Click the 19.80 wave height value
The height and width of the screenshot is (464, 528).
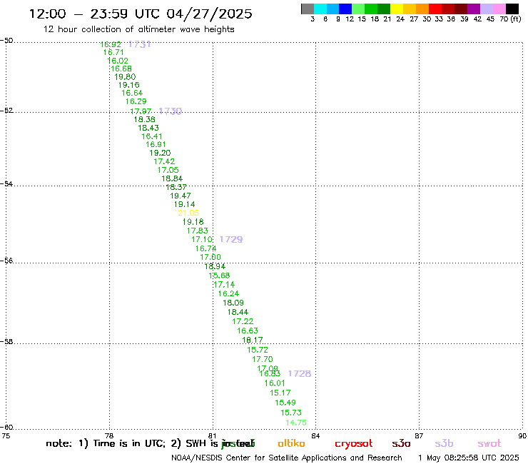click(x=125, y=77)
